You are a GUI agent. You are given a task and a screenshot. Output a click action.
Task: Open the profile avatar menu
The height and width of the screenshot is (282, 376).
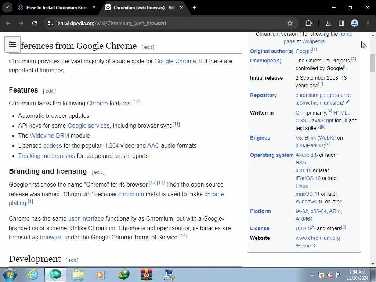pyautogui.click(x=355, y=23)
